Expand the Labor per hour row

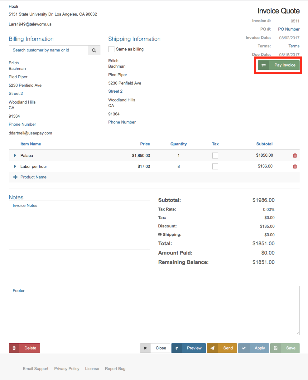pyautogui.click(x=15, y=166)
